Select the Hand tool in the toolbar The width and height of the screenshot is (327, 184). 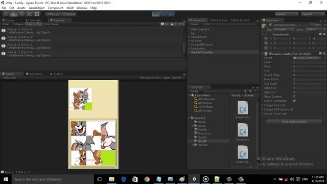(6, 14)
